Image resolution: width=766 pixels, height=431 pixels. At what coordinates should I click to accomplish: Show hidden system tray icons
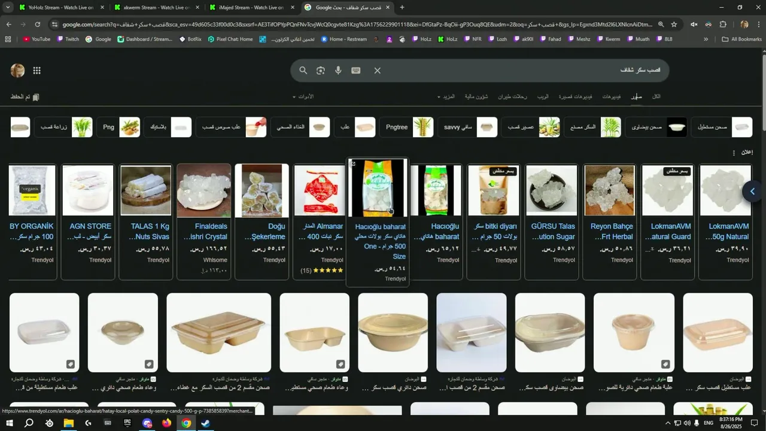pos(668,423)
